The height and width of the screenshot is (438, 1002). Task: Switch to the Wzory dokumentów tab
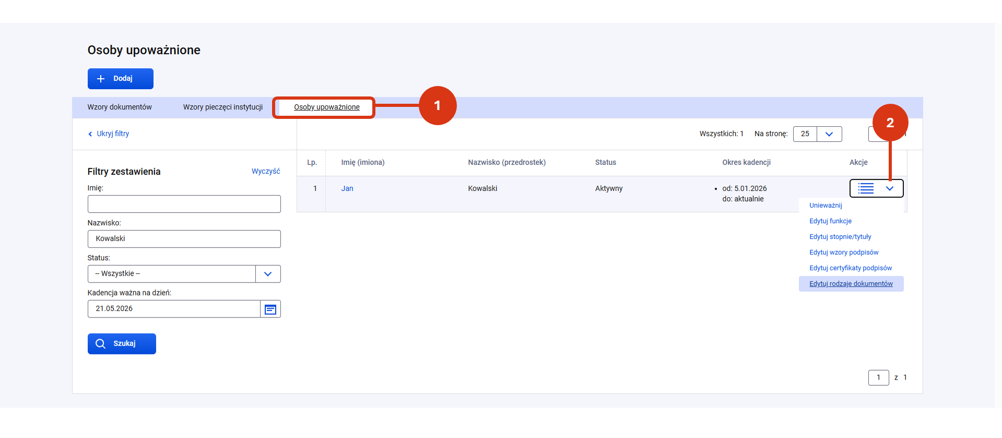click(120, 107)
